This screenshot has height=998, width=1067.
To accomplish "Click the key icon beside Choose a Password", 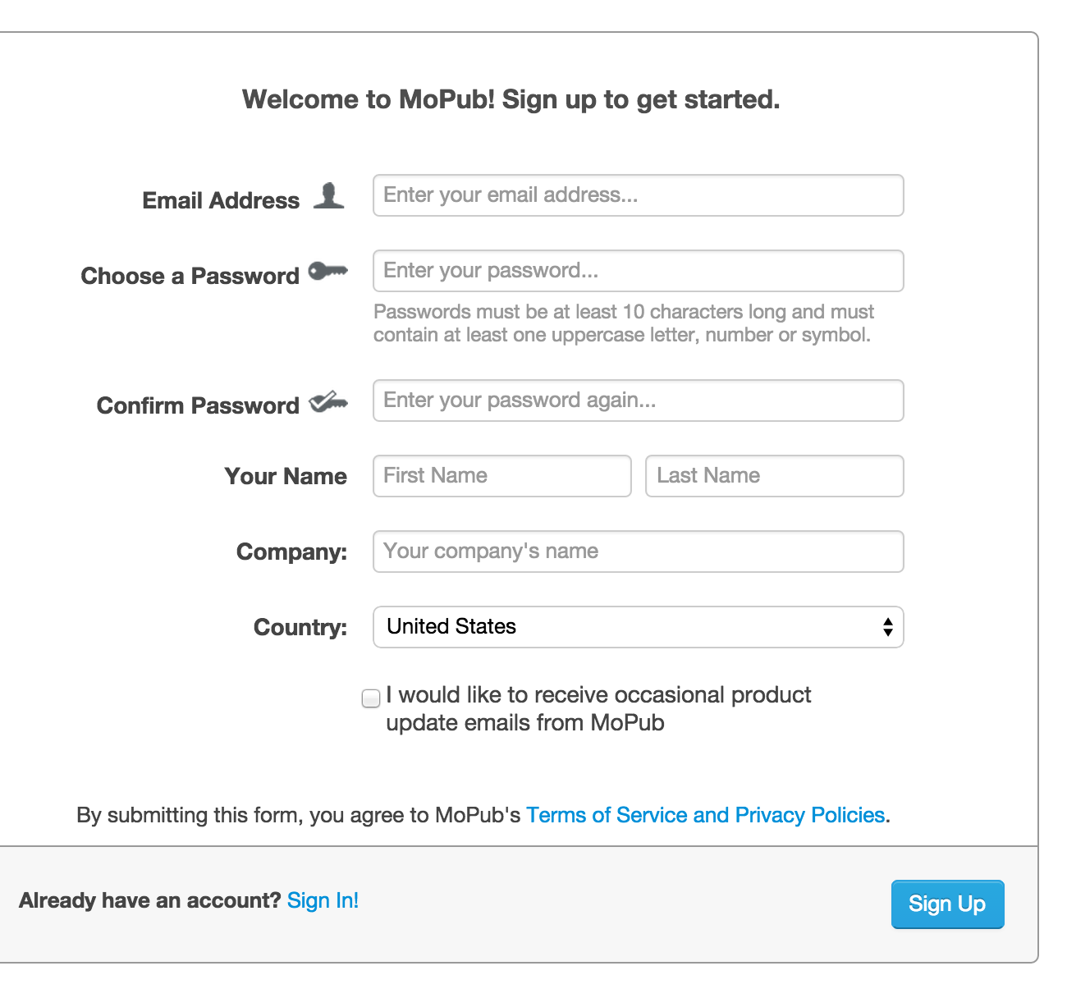I will tap(328, 271).
